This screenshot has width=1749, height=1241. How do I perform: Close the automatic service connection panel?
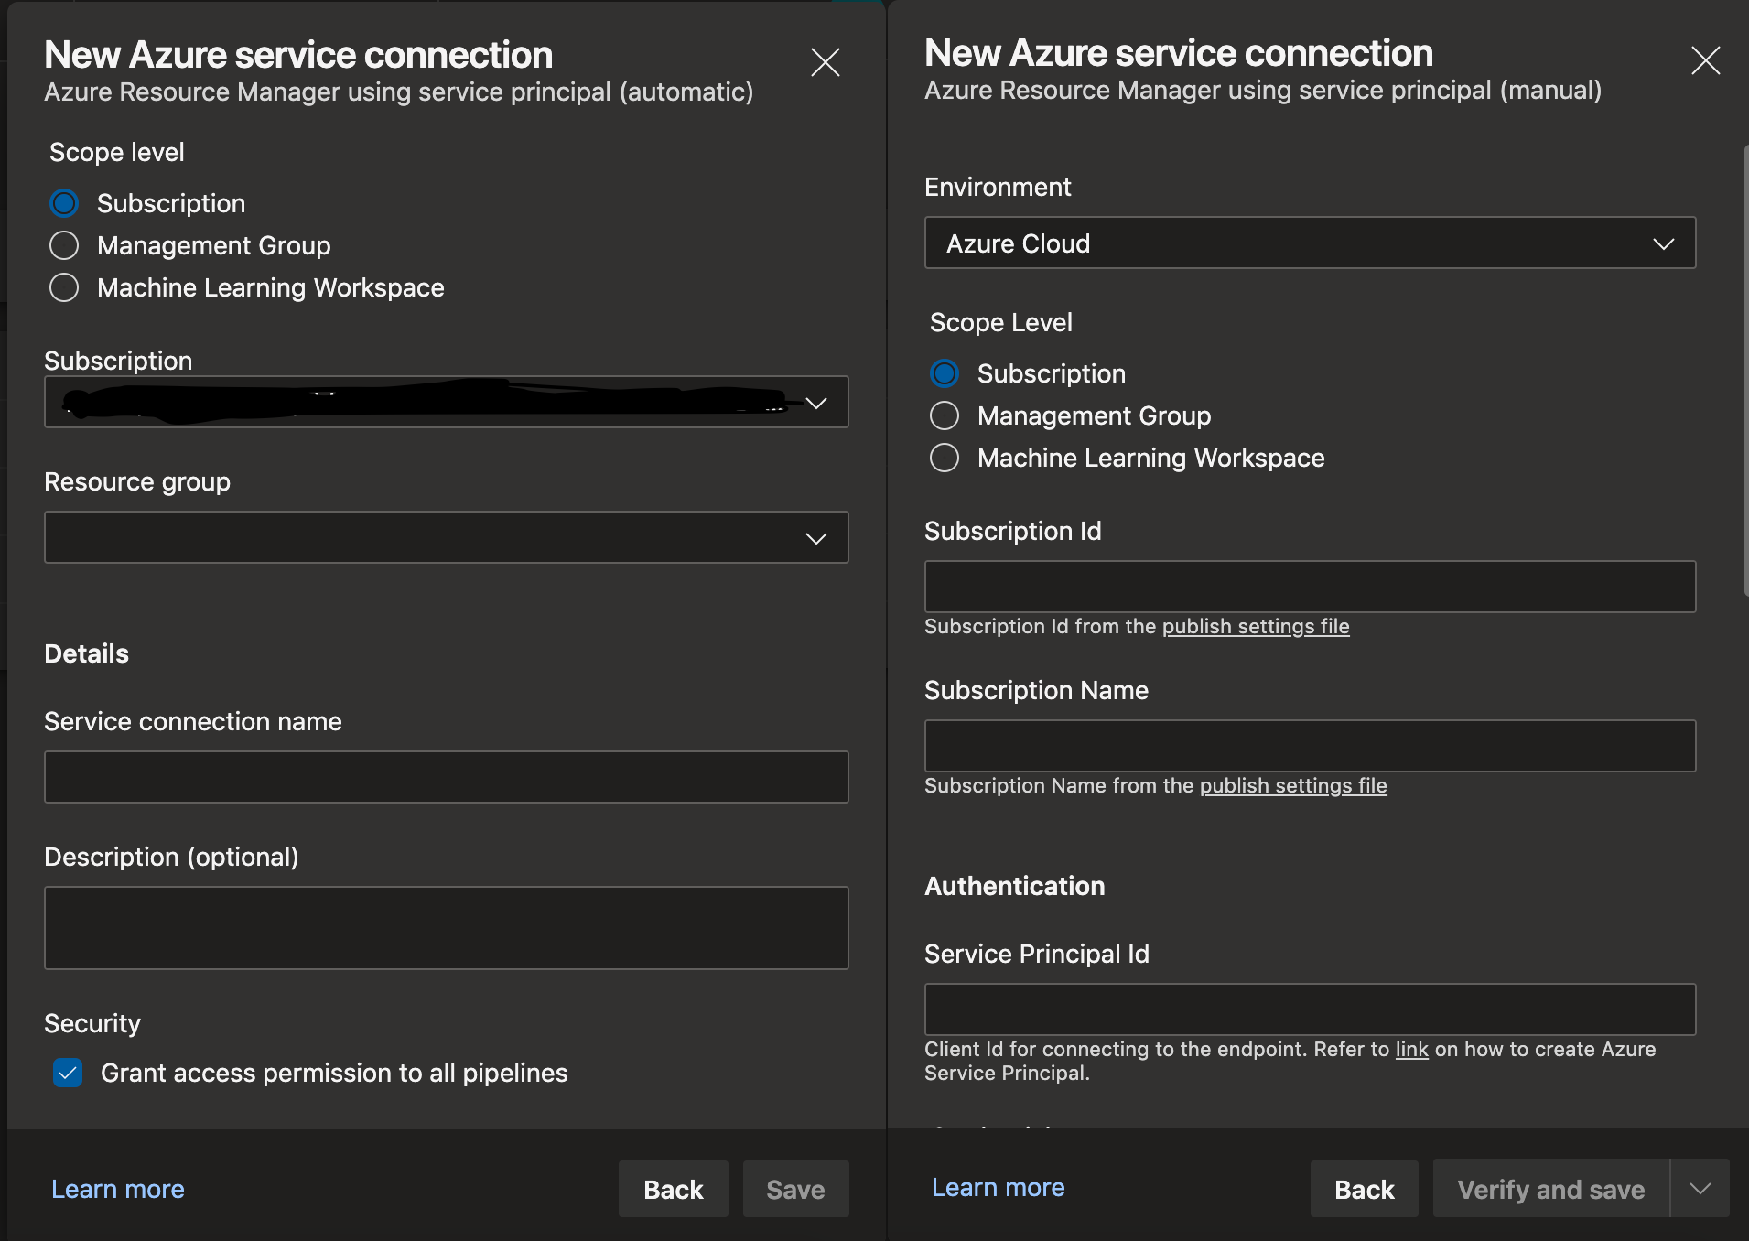click(825, 62)
